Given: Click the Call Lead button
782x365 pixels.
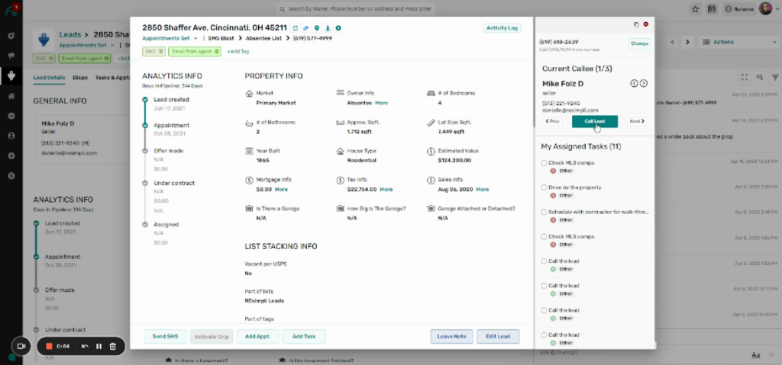Looking at the screenshot, I should (594, 121).
